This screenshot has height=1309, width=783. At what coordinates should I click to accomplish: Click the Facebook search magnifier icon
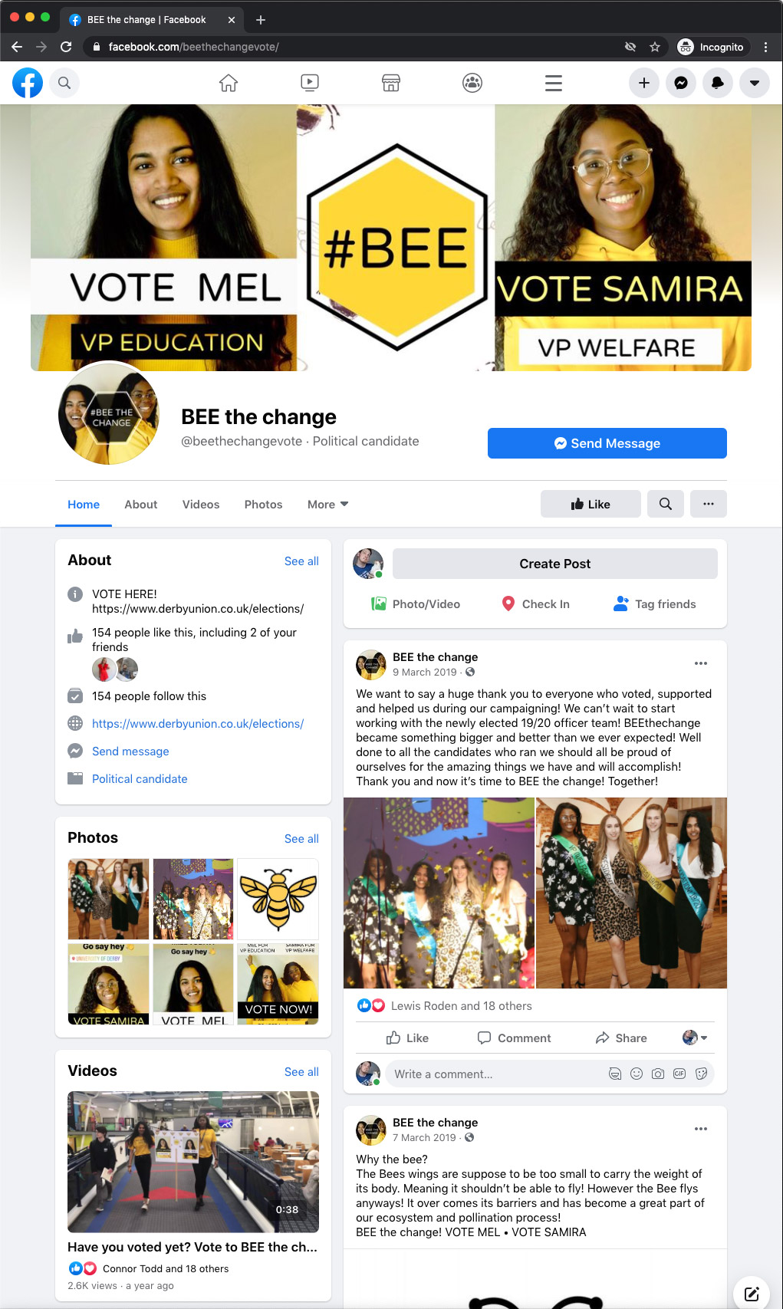pos(64,83)
